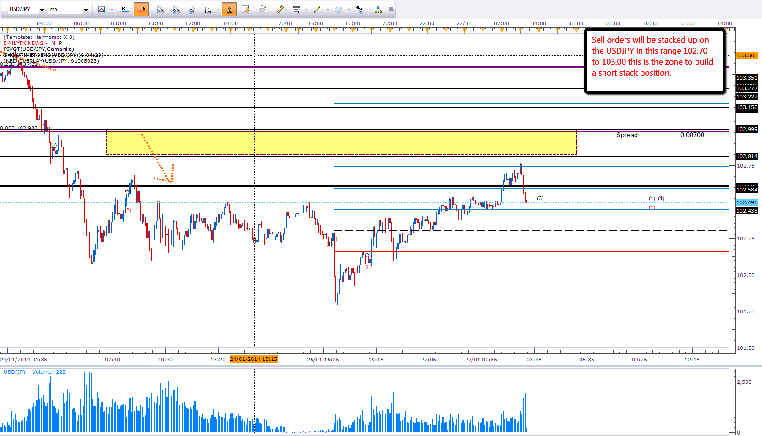Toggle the orange auto-scale vertical button
The image size is (762, 436).
click(x=230, y=9)
